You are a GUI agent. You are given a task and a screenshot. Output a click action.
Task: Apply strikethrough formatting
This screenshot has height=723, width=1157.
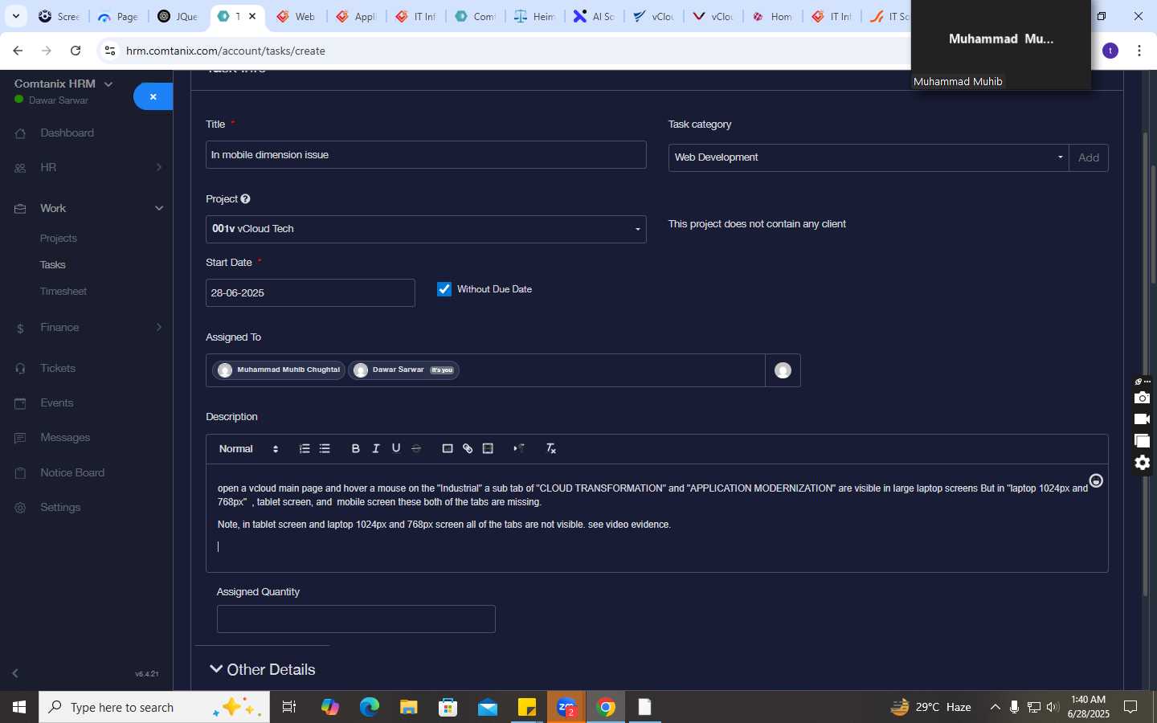point(416,448)
